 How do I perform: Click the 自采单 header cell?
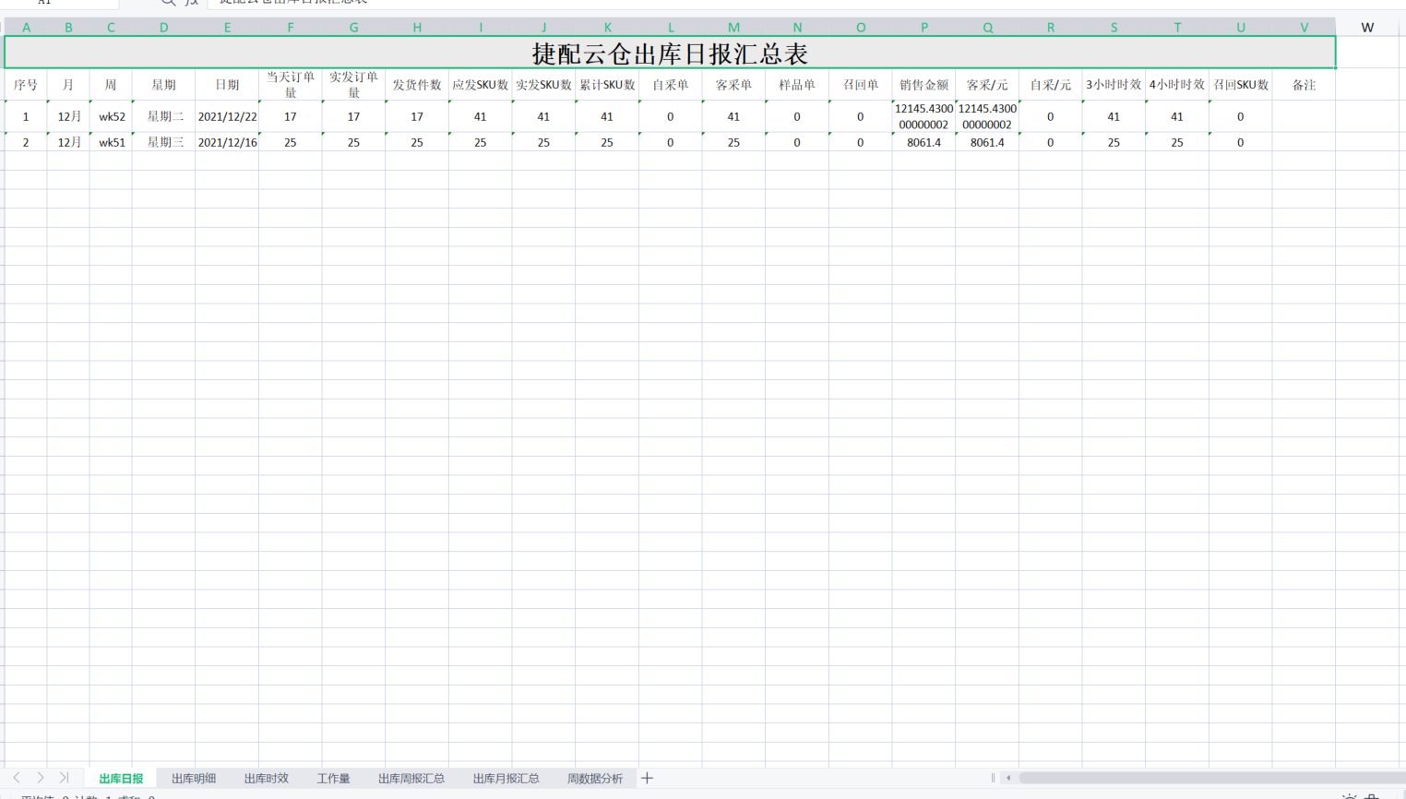coord(671,85)
